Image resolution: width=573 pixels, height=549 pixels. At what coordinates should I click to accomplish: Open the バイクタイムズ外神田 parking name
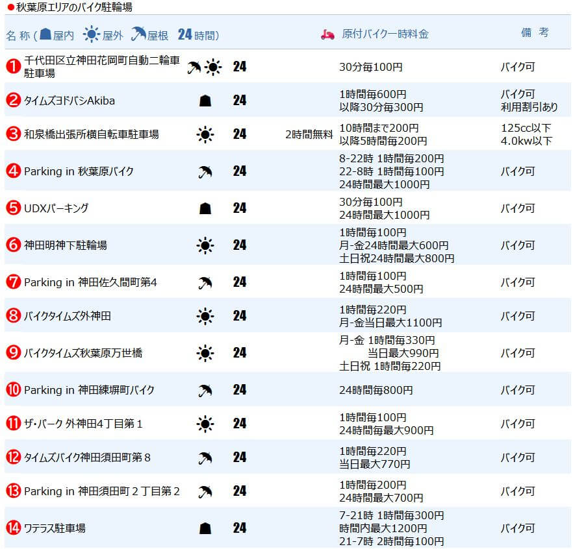point(68,316)
